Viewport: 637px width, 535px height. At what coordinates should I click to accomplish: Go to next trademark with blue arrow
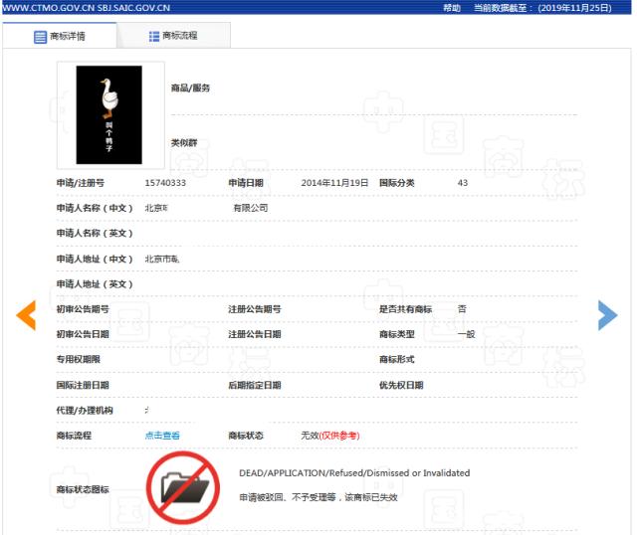tap(608, 315)
